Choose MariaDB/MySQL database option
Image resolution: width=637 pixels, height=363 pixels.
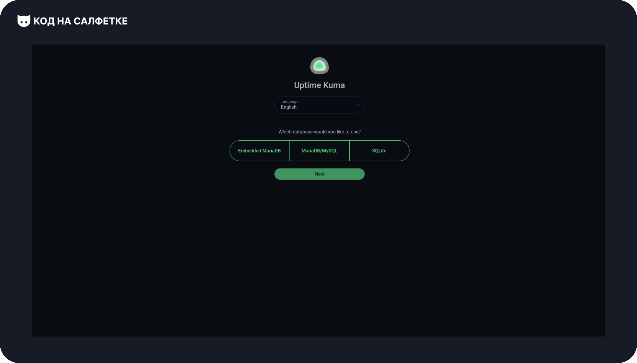pyautogui.click(x=319, y=151)
